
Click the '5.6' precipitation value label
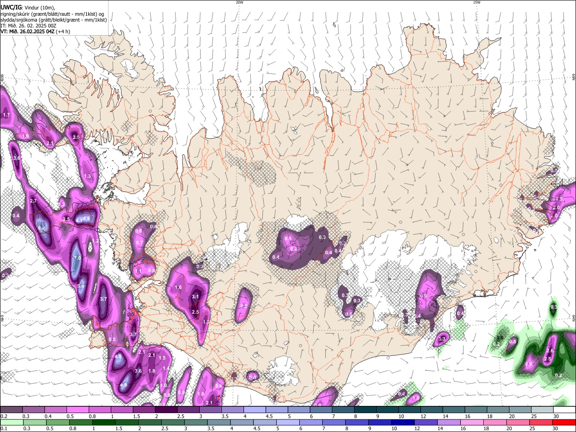pyautogui.click(x=81, y=286)
